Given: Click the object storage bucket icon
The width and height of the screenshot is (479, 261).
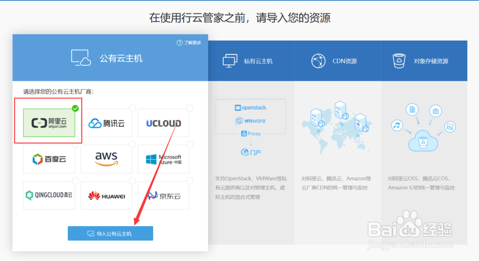Looking at the screenshot, I should (x=399, y=61).
